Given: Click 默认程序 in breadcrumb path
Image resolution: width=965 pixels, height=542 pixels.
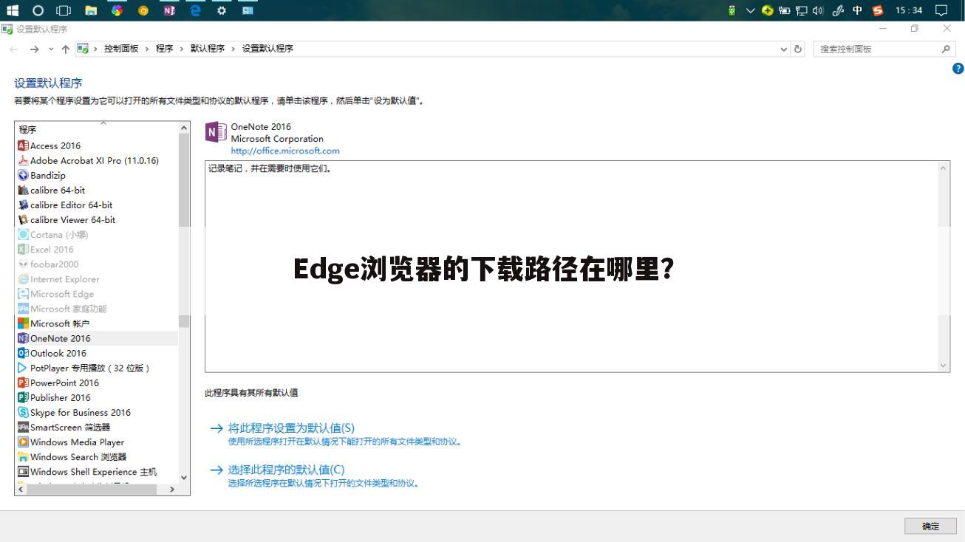Looking at the screenshot, I should (x=208, y=49).
